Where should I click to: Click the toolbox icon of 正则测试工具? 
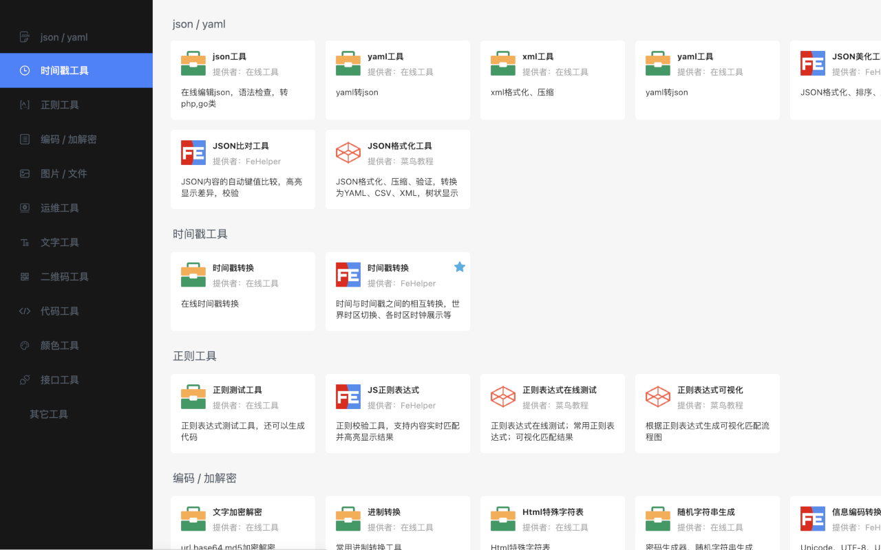pos(193,397)
